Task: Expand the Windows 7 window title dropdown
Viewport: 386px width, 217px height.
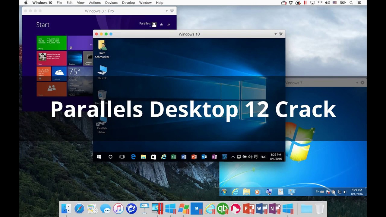Action: [x=357, y=83]
